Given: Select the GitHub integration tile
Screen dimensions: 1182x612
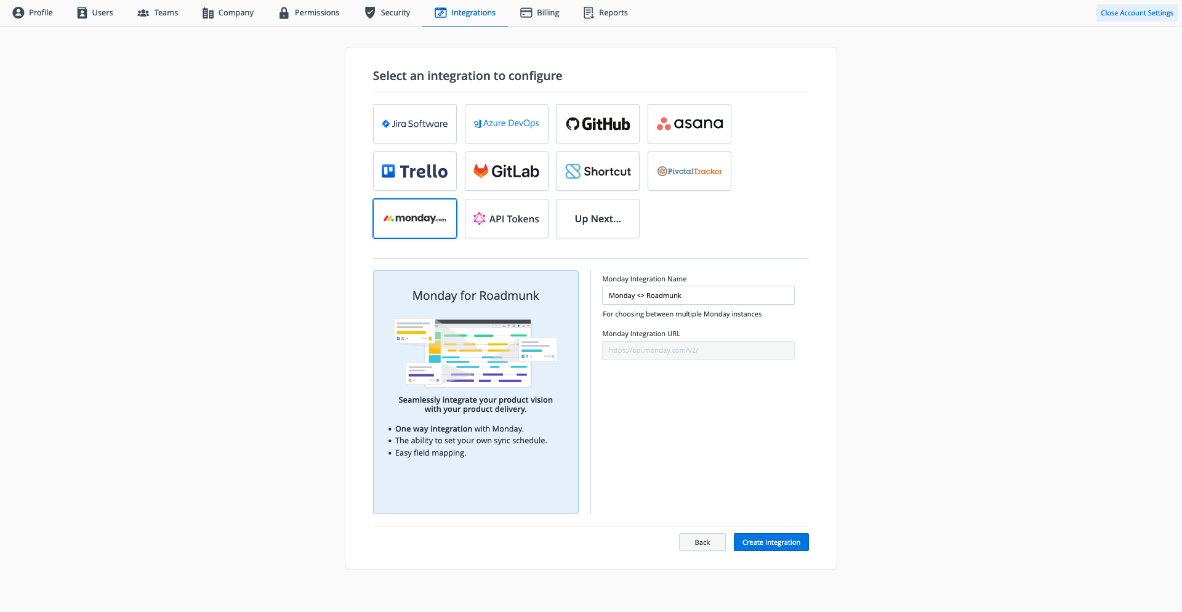Looking at the screenshot, I should pos(597,124).
